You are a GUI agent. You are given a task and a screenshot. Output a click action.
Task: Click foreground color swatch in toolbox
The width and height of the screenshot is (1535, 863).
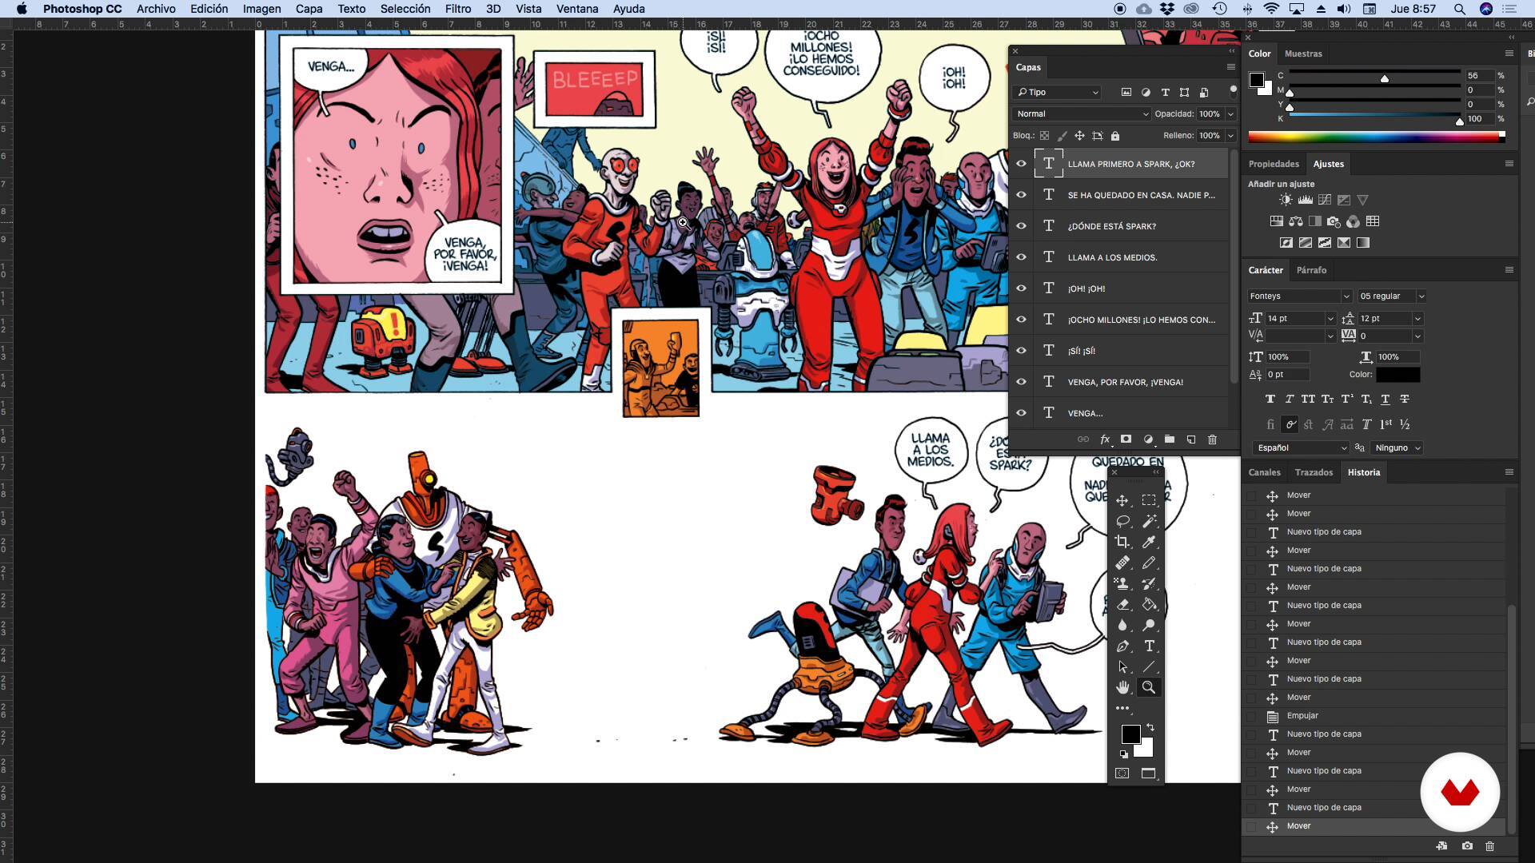pos(1130,734)
